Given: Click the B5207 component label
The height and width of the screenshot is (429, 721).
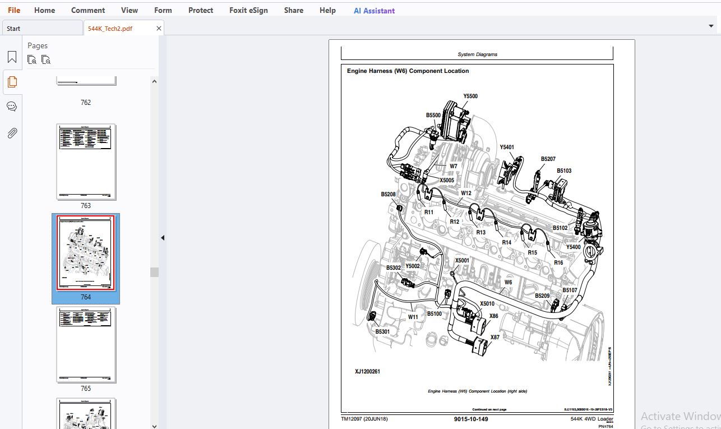Looking at the screenshot, I should click(x=548, y=159).
